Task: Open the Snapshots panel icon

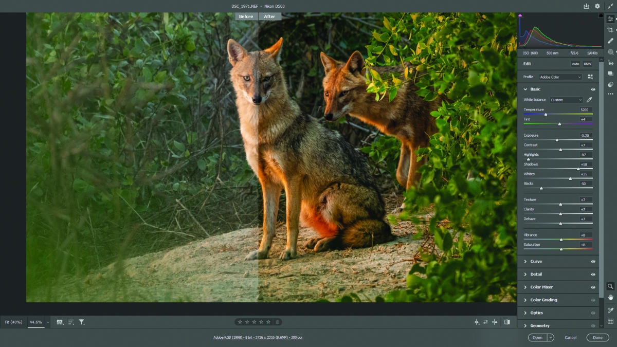Action: coord(610,74)
